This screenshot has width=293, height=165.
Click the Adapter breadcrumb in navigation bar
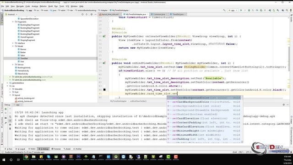103,10
